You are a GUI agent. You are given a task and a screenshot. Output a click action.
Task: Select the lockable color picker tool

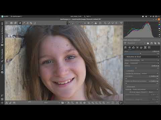click(27, 23)
